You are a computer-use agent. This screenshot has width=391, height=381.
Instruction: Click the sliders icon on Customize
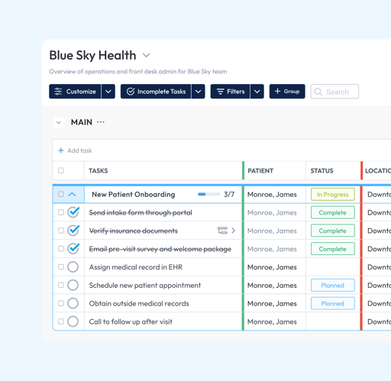(x=58, y=92)
